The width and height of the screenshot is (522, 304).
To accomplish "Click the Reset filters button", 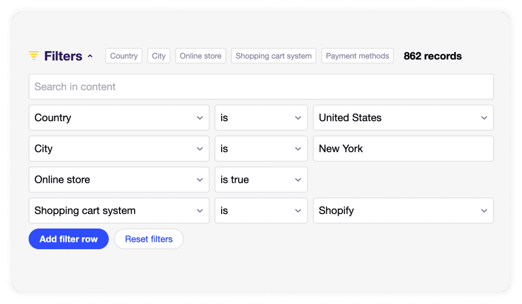I will click(x=149, y=239).
